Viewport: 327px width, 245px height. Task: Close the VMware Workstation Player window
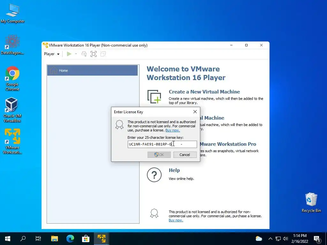click(x=261, y=45)
